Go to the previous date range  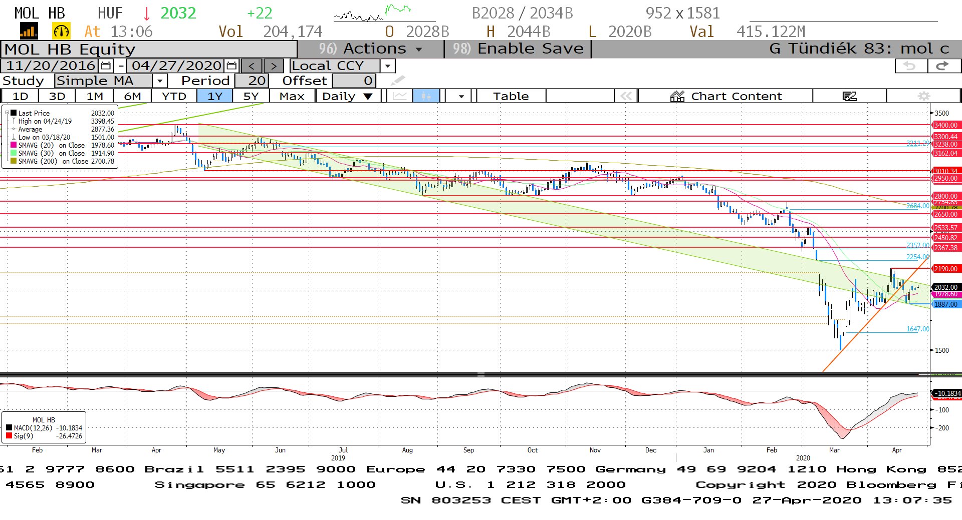coord(251,66)
